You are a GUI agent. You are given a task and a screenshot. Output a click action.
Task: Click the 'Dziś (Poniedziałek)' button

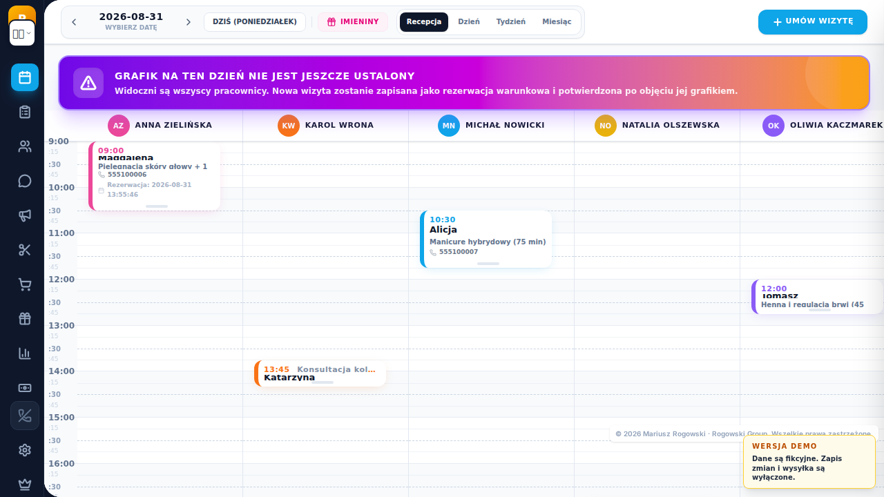[x=255, y=22]
